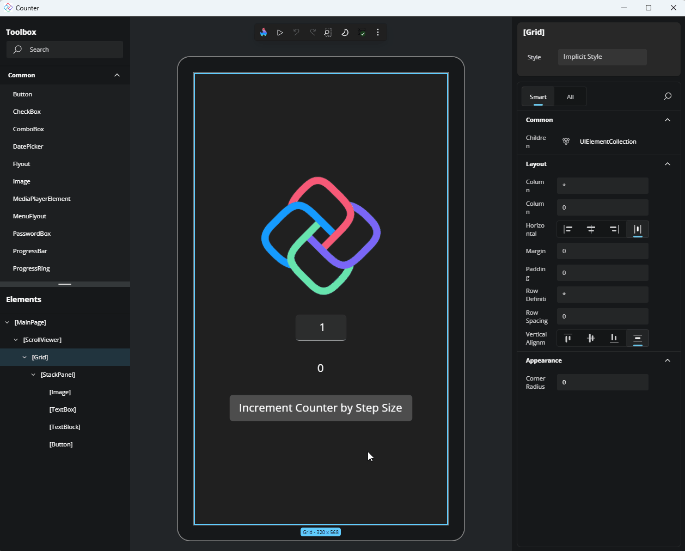Click the flame Hot Design toolbar icon
The width and height of the screenshot is (685, 551).
tap(264, 33)
